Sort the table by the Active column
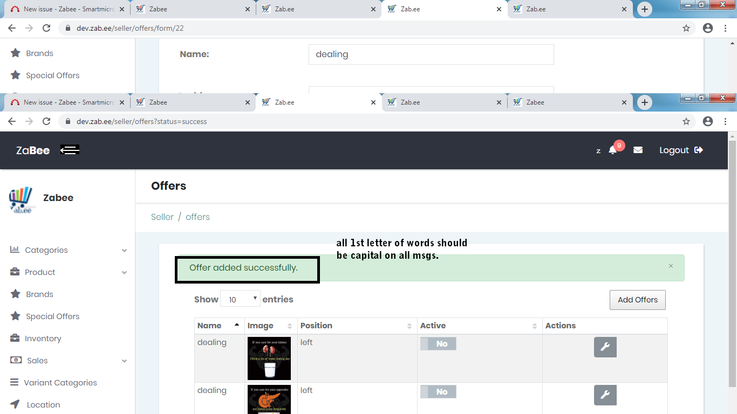The height and width of the screenshot is (414, 737). tap(480, 326)
